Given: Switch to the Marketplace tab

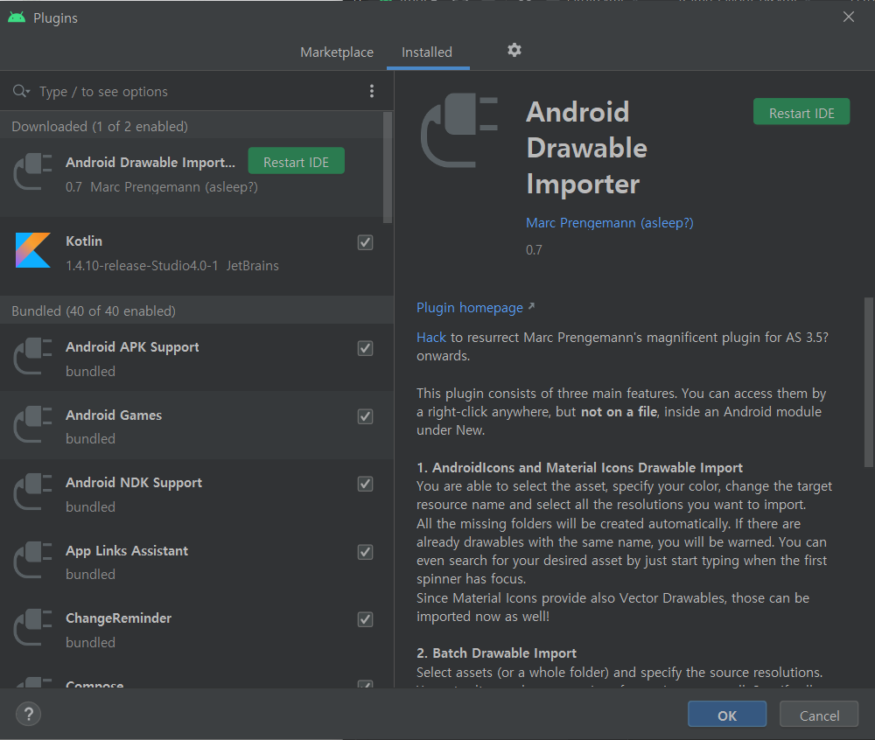Looking at the screenshot, I should pos(337,52).
